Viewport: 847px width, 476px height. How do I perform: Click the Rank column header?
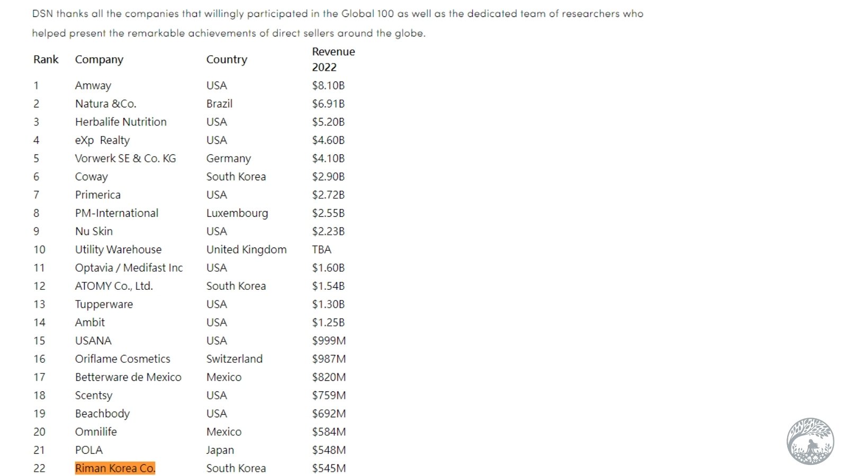click(x=46, y=59)
